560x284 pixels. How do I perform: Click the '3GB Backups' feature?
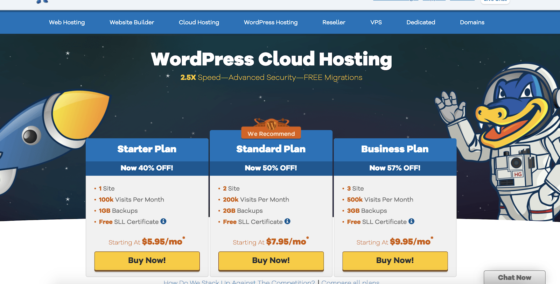tap(367, 211)
